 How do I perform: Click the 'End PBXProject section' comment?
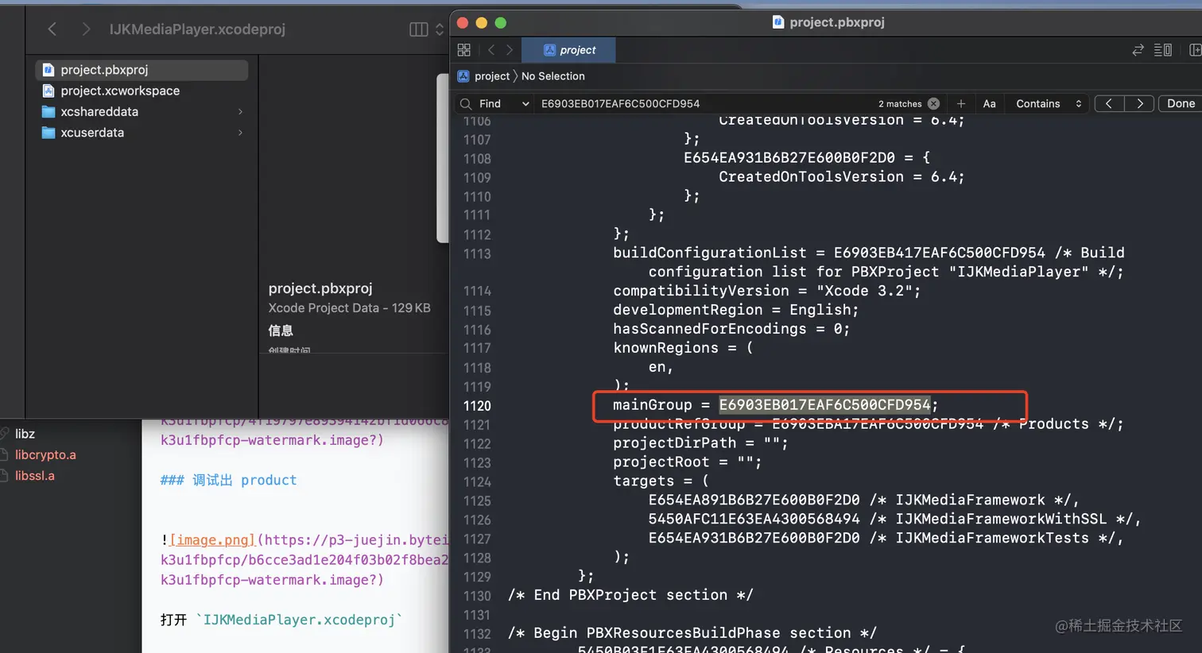pyautogui.click(x=630, y=596)
